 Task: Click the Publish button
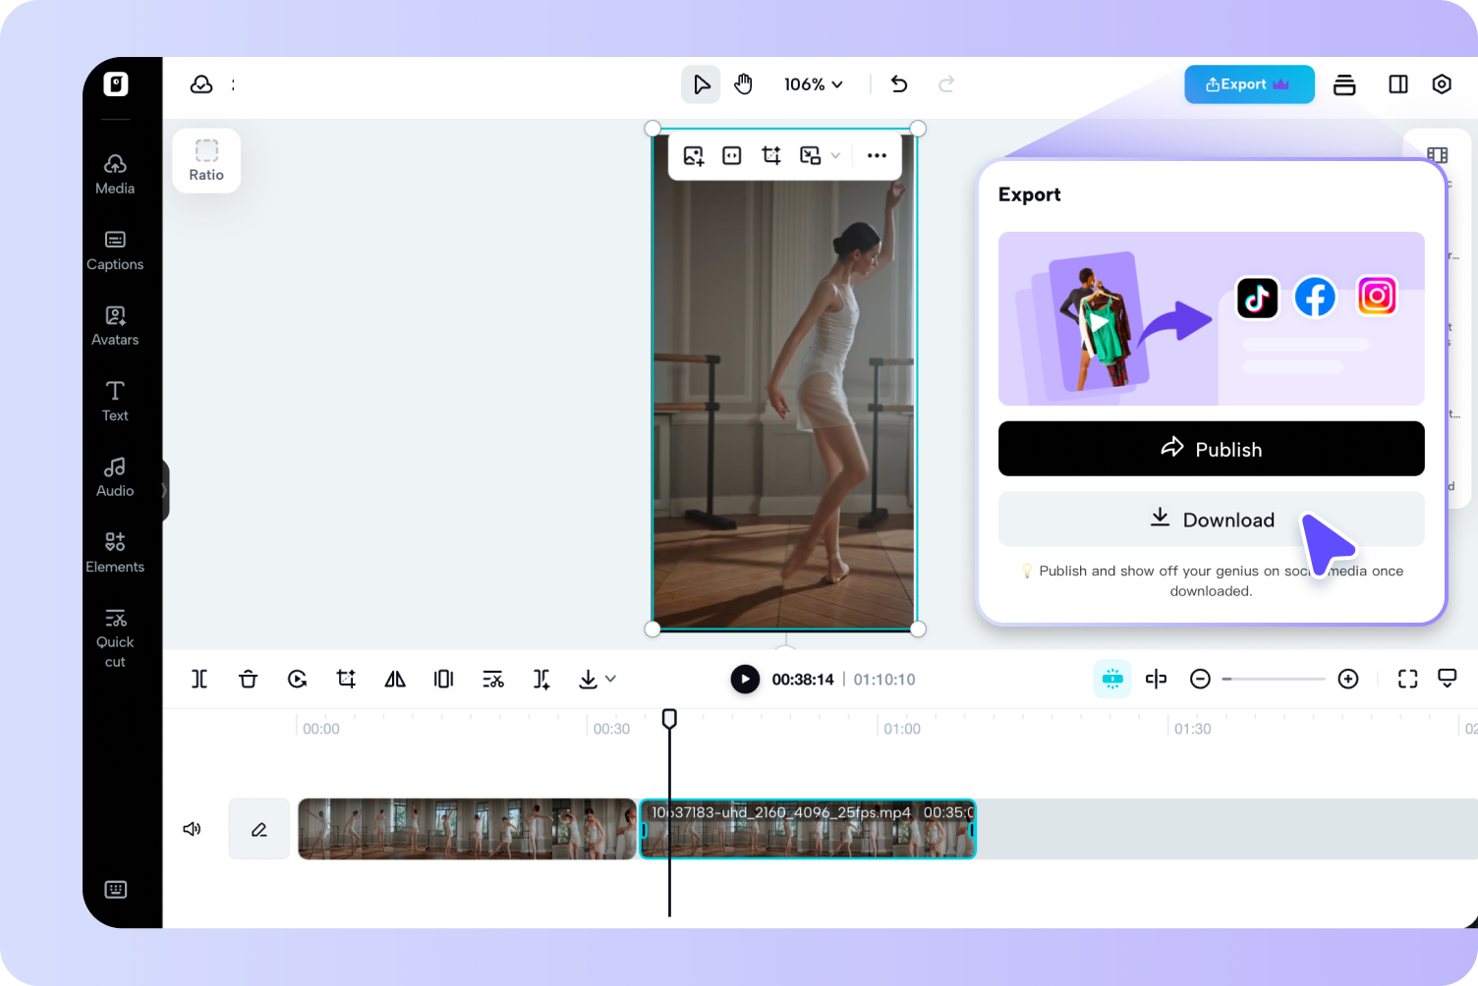click(x=1212, y=449)
